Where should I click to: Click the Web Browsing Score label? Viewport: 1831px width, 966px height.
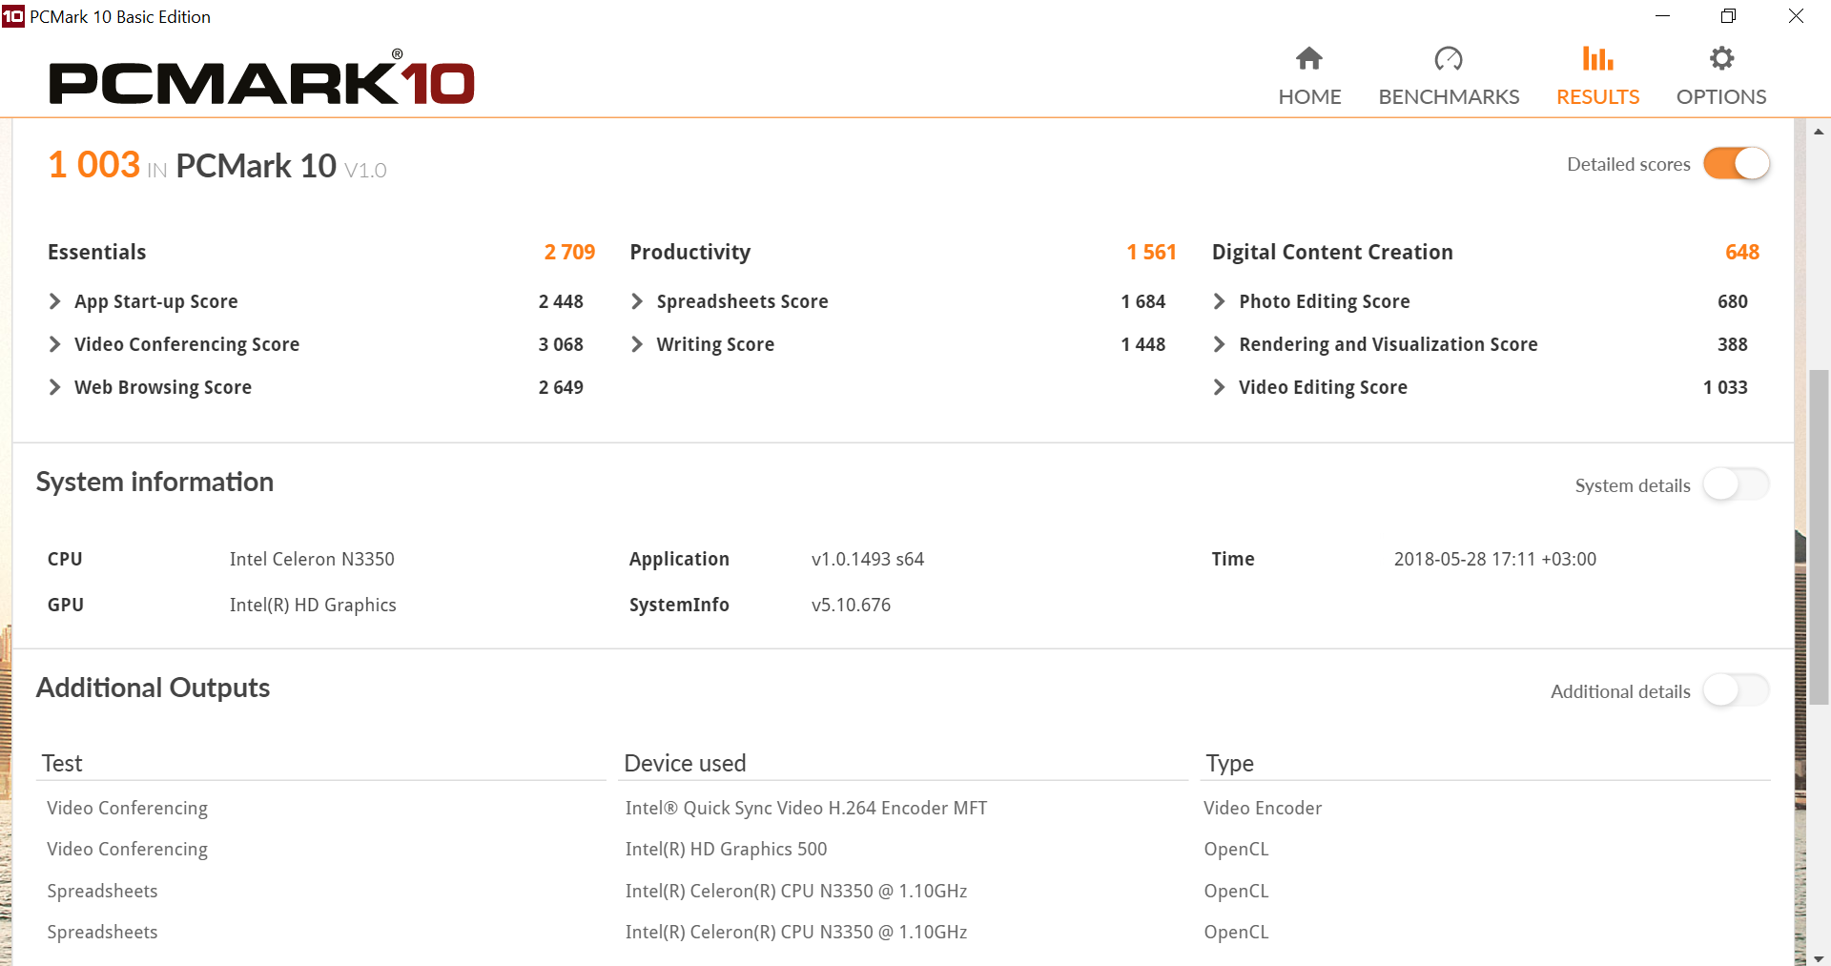point(163,387)
